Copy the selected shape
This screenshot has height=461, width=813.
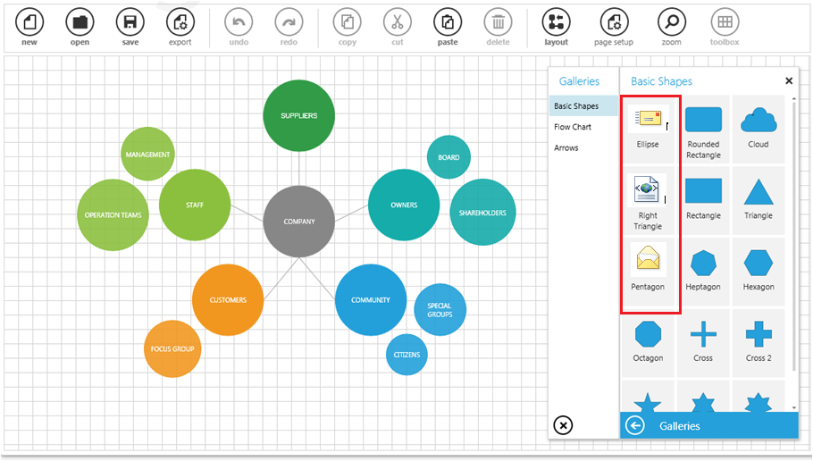(347, 22)
